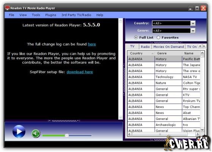Click channel list scroll-up arrow
The image size is (212, 152).
(x=202, y=53)
